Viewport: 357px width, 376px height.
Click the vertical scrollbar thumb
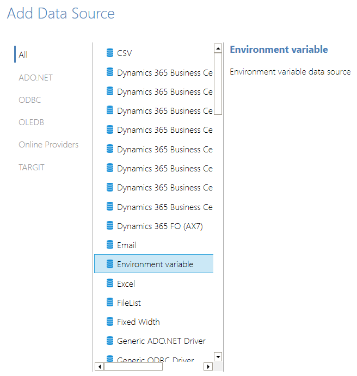218,84
